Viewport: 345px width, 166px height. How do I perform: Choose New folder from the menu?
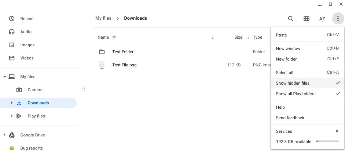[x=286, y=59]
